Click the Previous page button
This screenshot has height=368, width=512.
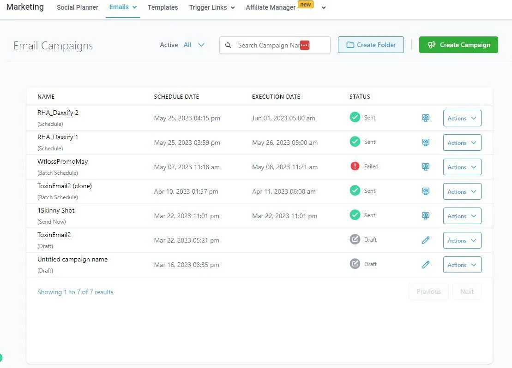pyautogui.click(x=429, y=291)
